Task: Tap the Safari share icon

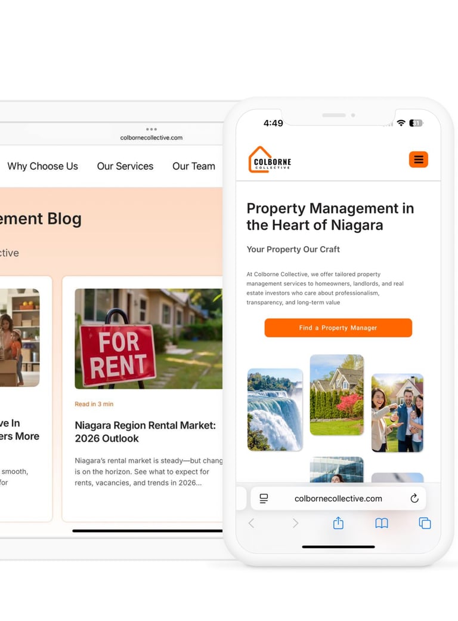Action: point(338,523)
